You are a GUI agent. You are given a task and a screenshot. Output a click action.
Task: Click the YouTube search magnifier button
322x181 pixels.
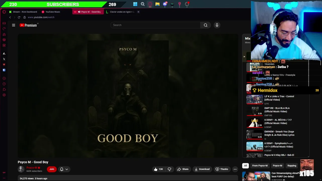[x=206, y=25]
